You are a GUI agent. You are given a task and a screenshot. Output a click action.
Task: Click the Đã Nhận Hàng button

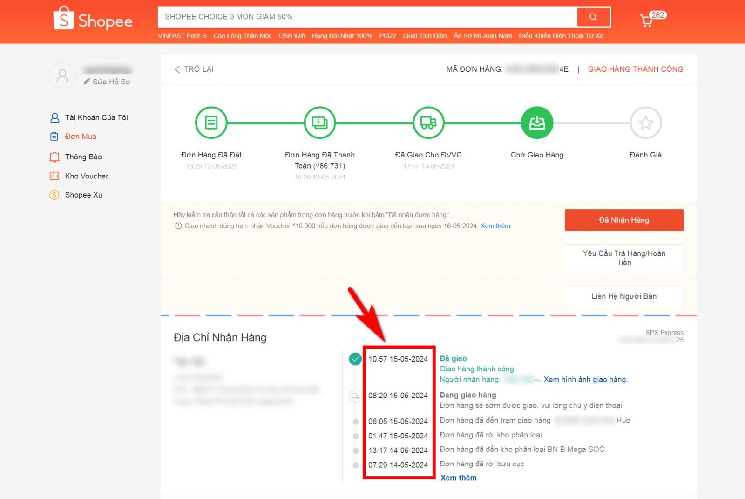(x=624, y=219)
